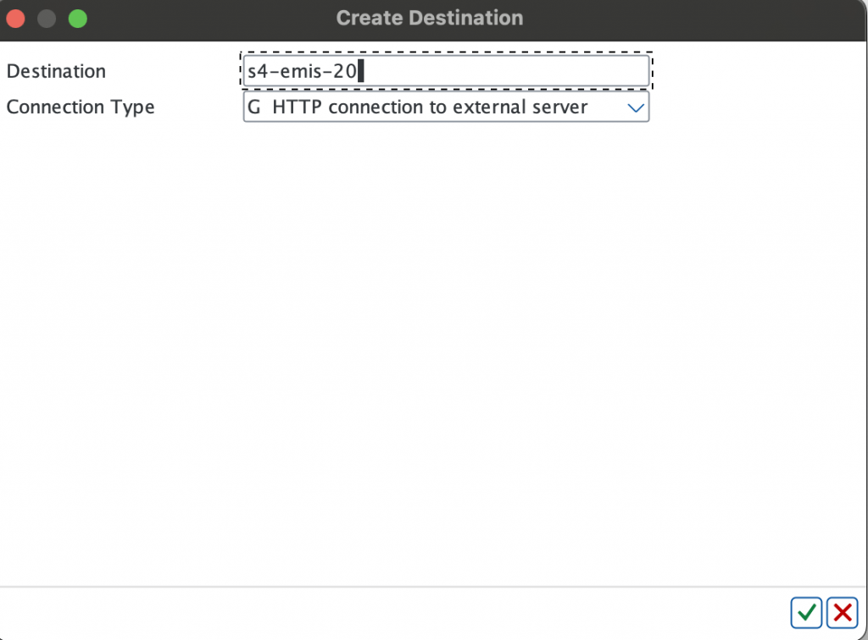Click the green zoom window button
Image resolution: width=868 pixels, height=640 pixels.
(77, 19)
